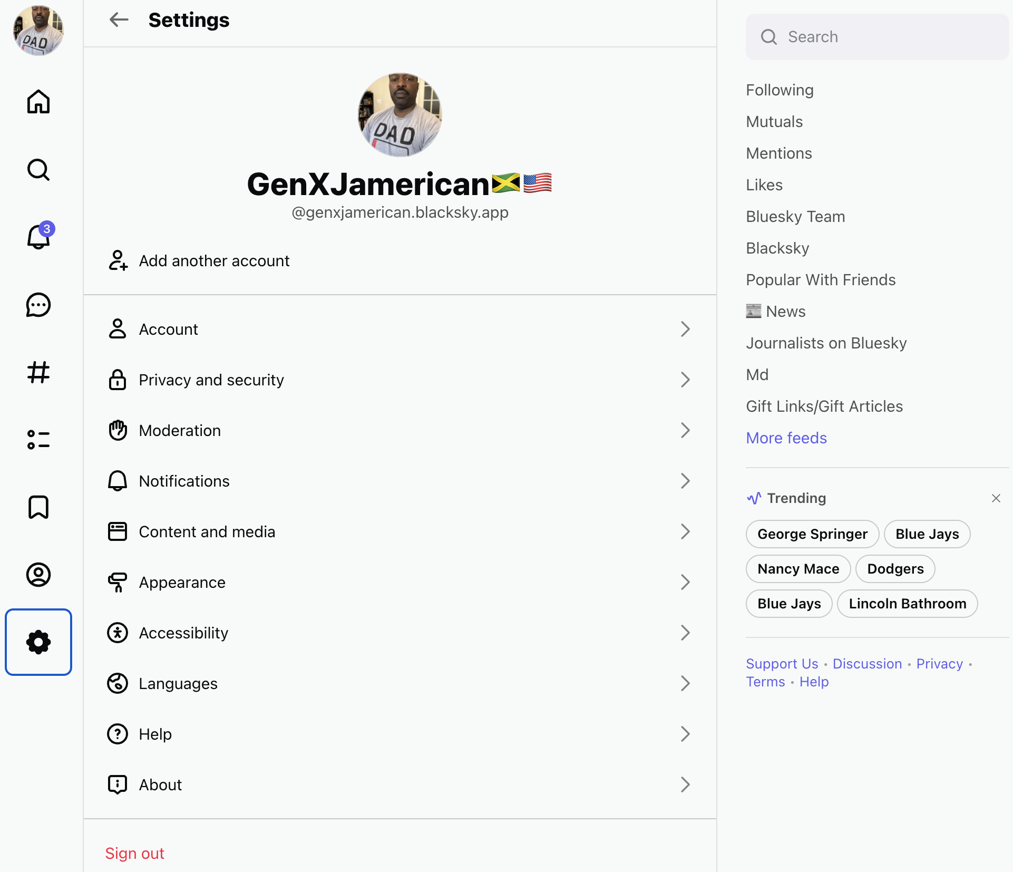
Task: Open More feeds link
Action: pos(786,438)
